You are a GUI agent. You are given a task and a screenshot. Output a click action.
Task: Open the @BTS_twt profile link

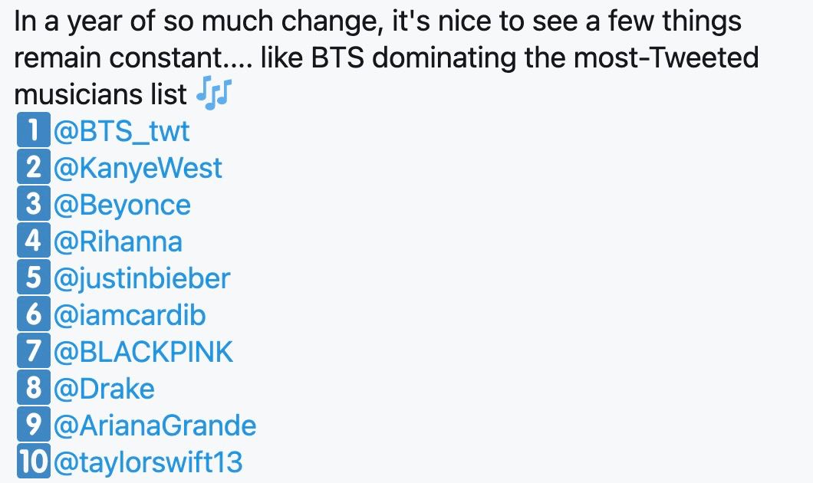121,130
